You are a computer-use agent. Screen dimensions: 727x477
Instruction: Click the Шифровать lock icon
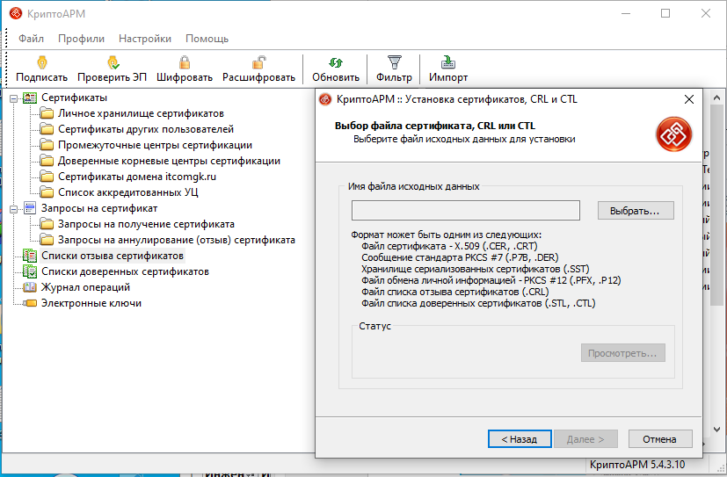coord(185,62)
